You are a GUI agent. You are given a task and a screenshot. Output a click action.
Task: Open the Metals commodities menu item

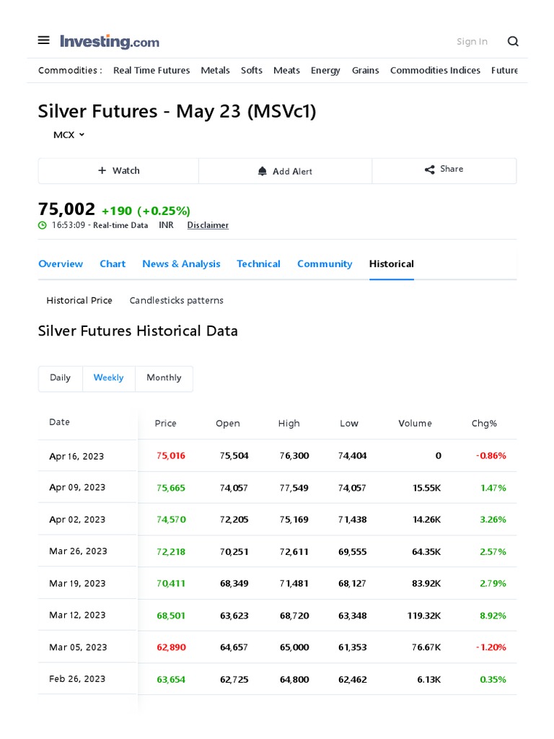pyautogui.click(x=215, y=70)
